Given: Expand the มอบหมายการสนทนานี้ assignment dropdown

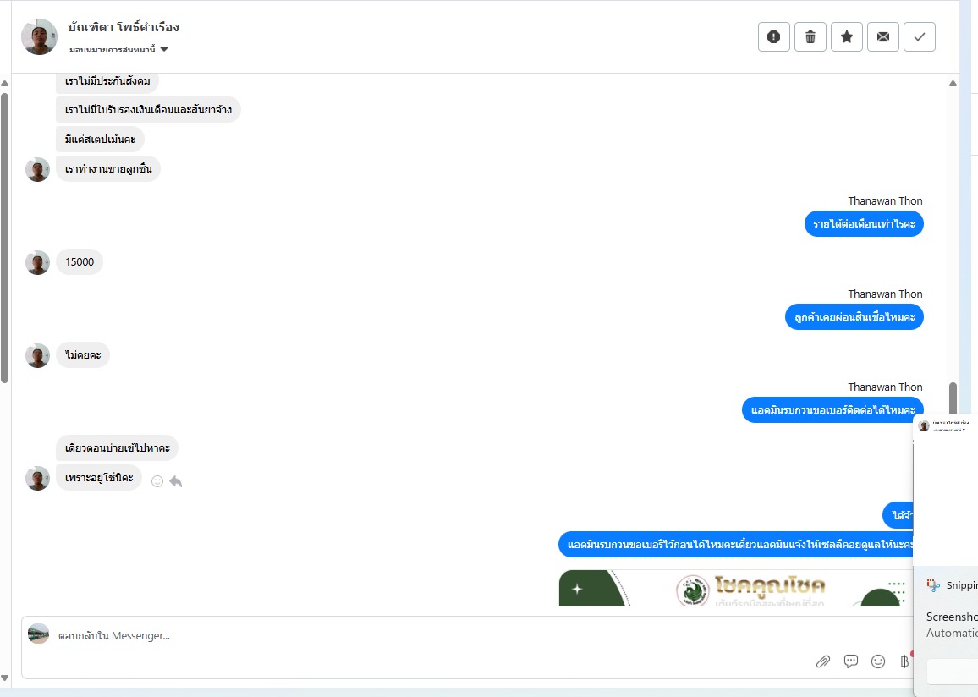Looking at the screenshot, I should [x=118, y=49].
